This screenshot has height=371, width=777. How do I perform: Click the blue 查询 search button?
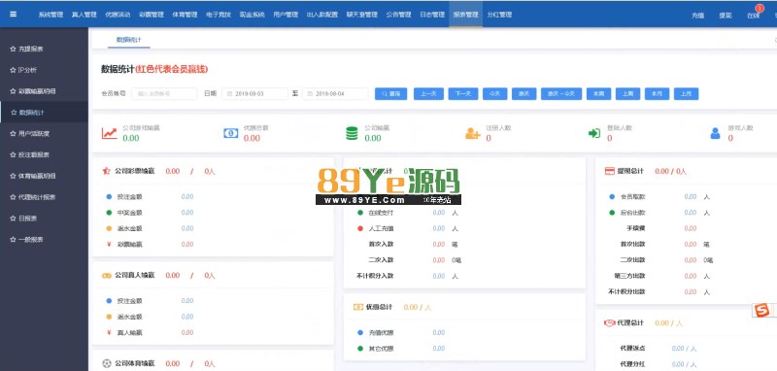[x=391, y=93]
